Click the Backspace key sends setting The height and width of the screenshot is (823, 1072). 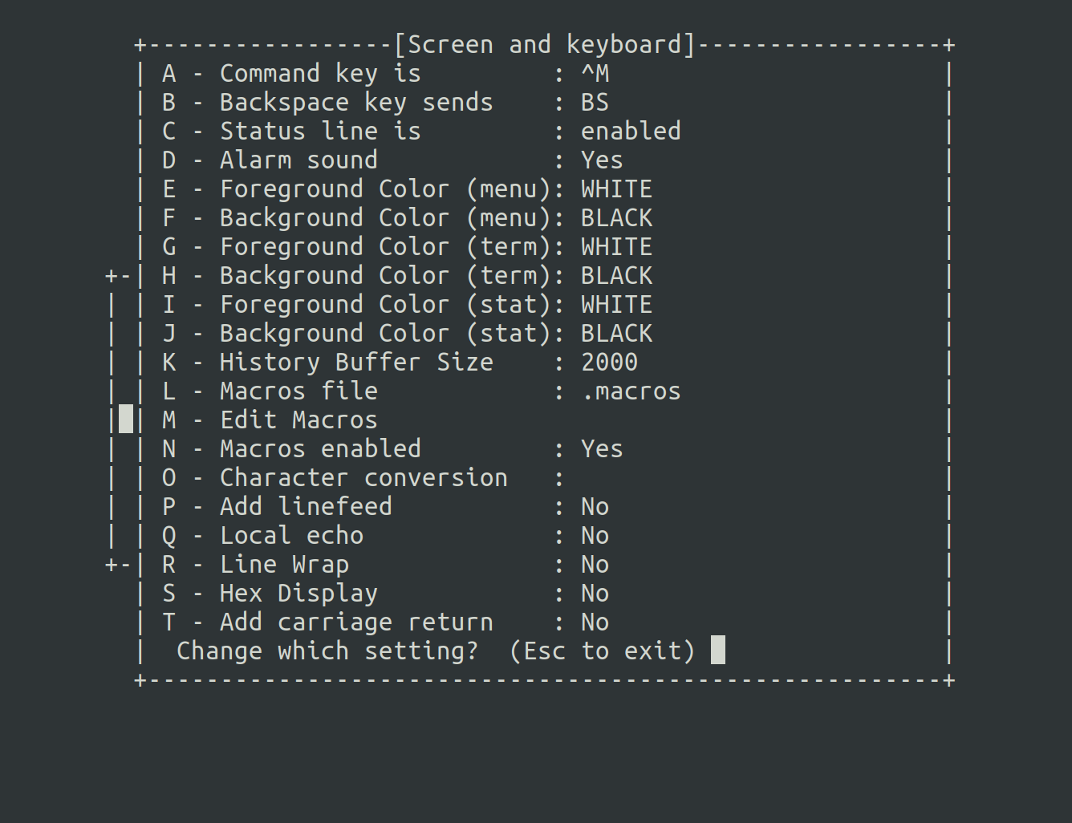tap(355, 103)
